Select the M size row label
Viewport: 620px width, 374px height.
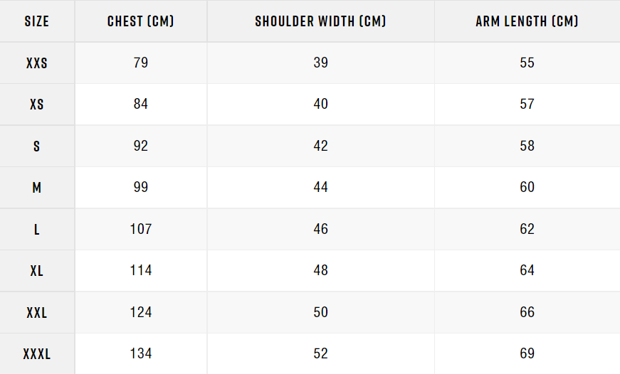coord(37,188)
